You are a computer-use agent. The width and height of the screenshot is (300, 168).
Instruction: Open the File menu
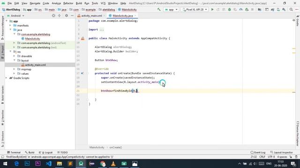click(9, 3)
